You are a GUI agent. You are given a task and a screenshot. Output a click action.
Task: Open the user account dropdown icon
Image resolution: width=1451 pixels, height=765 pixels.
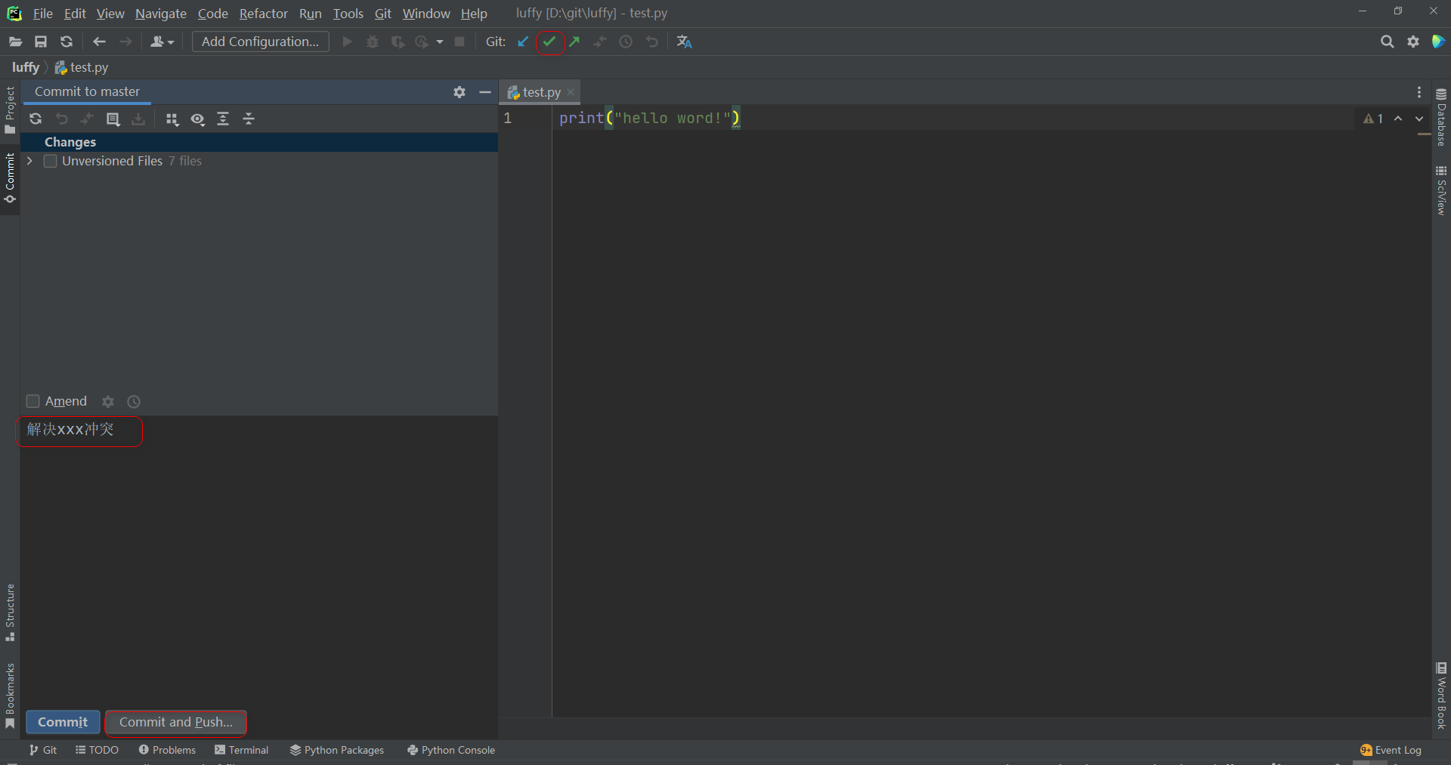(x=162, y=42)
